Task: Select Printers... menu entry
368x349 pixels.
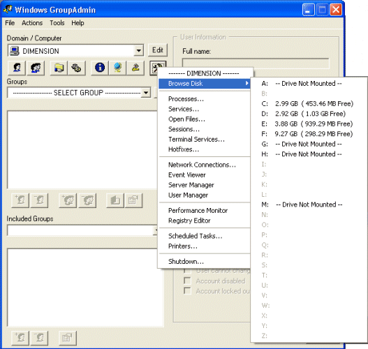Action: pyautogui.click(x=205, y=246)
